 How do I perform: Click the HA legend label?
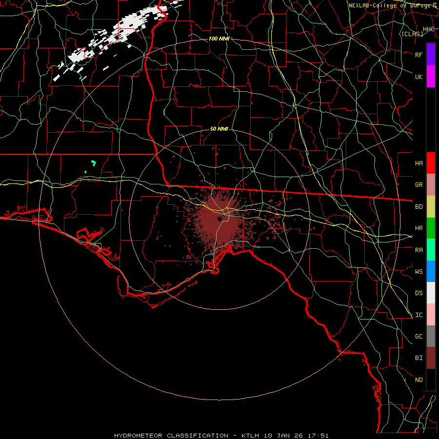click(419, 163)
